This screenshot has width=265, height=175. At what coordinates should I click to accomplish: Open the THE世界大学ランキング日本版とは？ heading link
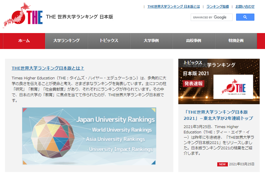point(48,68)
